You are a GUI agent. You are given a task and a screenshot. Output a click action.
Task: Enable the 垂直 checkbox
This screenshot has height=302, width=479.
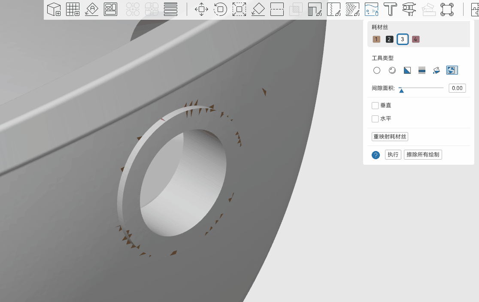coord(375,106)
